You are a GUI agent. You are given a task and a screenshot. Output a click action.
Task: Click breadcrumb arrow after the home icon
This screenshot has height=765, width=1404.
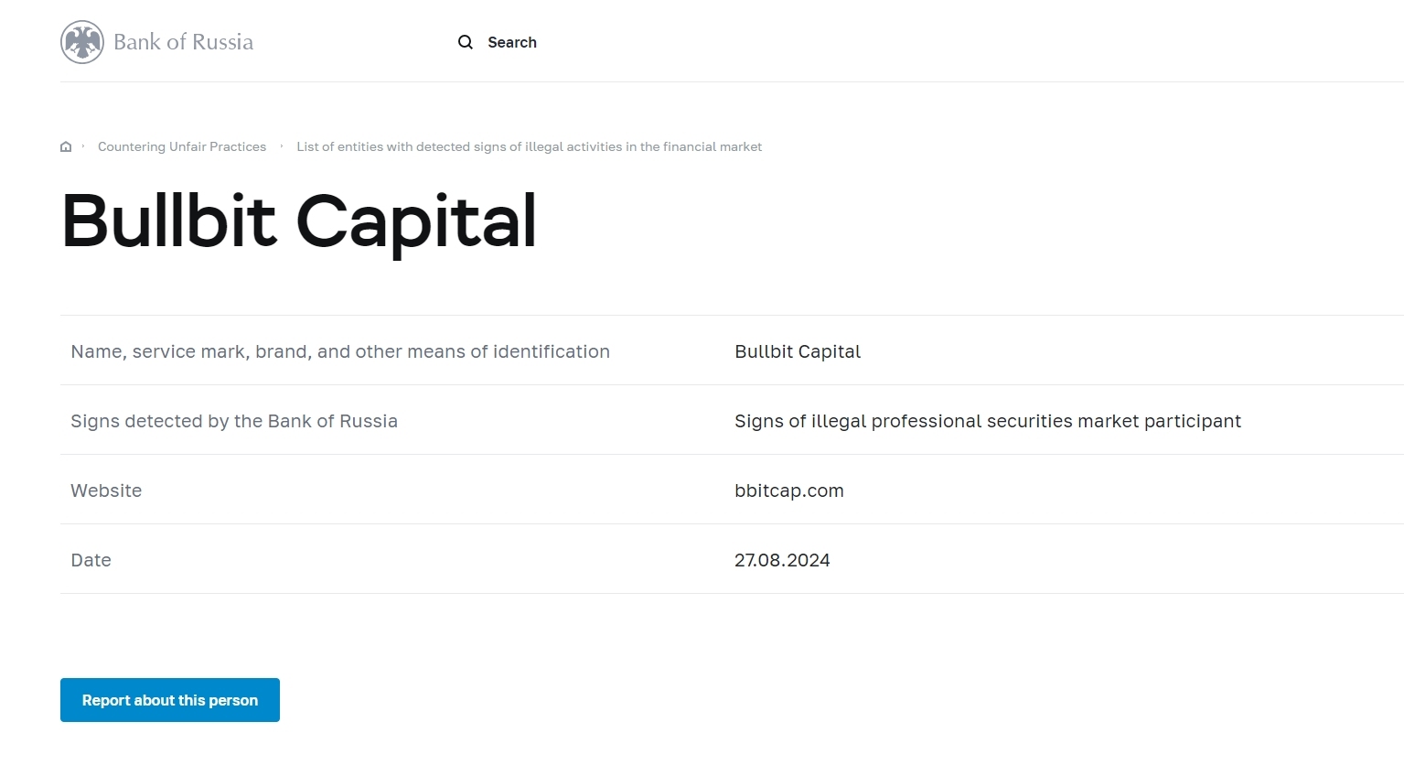83,146
